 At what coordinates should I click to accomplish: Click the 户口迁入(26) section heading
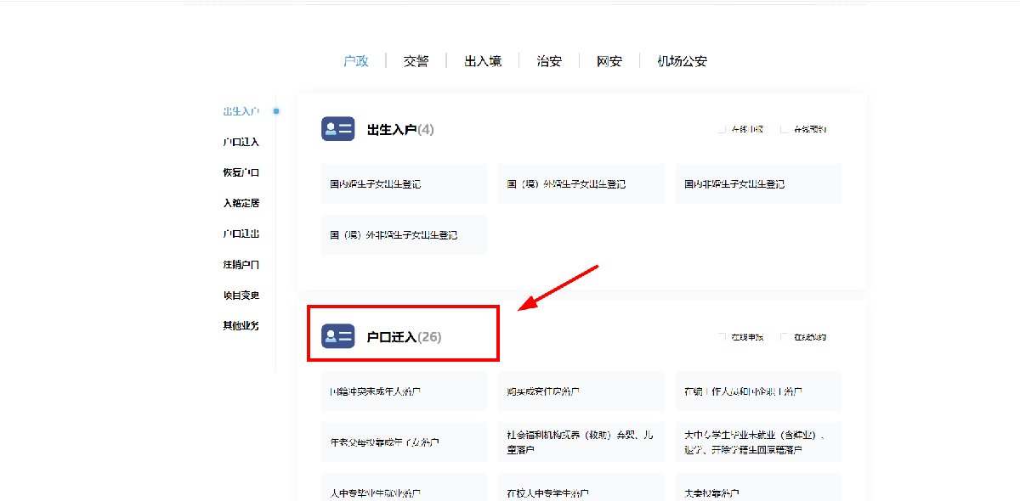coord(404,337)
